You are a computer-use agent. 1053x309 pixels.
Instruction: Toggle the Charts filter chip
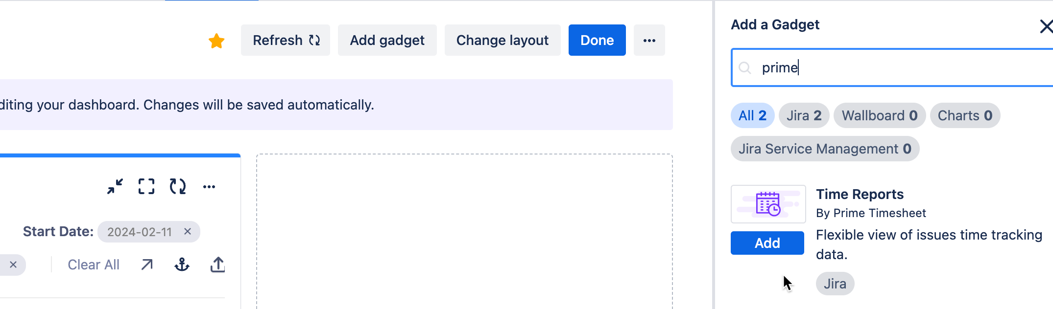click(x=964, y=115)
